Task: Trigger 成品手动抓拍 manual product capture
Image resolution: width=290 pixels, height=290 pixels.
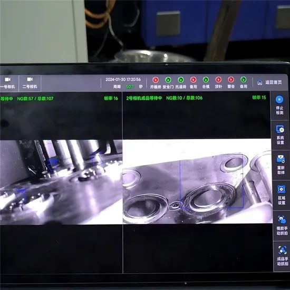Action: pyautogui.click(x=283, y=256)
